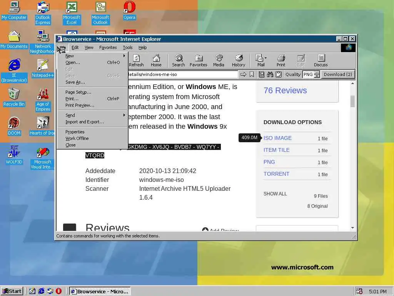Click the Go arrow next to address bar
This screenshot has width=394, height=296.
(243, 74)
